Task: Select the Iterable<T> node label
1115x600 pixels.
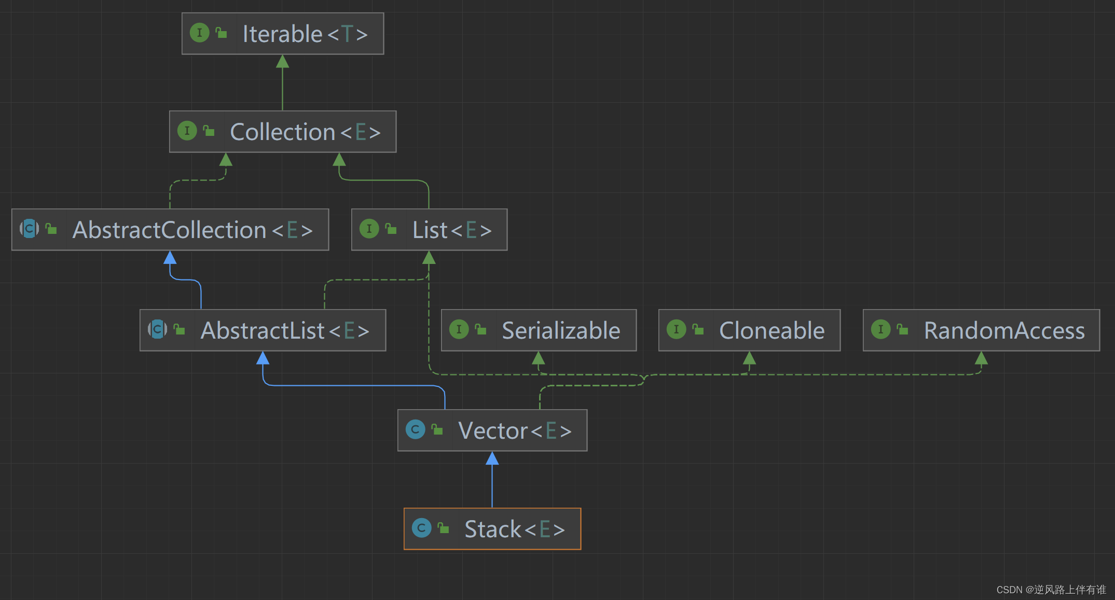Action: (x=305, y=34)
